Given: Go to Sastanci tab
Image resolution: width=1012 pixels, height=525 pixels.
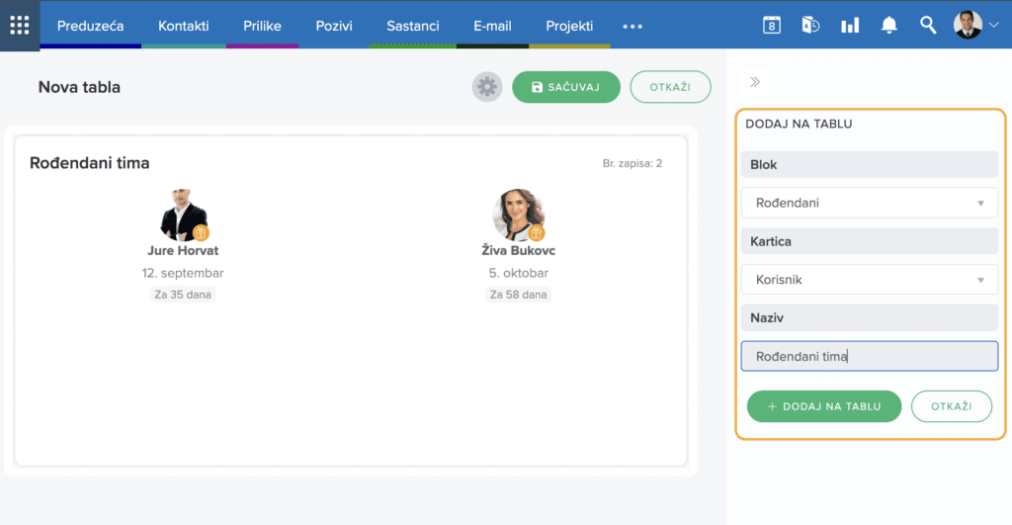Looking at the screenshot, I should [x=413, y=26].
